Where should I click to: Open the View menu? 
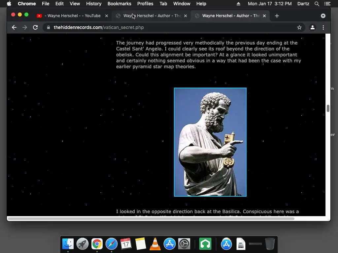click(75, 4)
